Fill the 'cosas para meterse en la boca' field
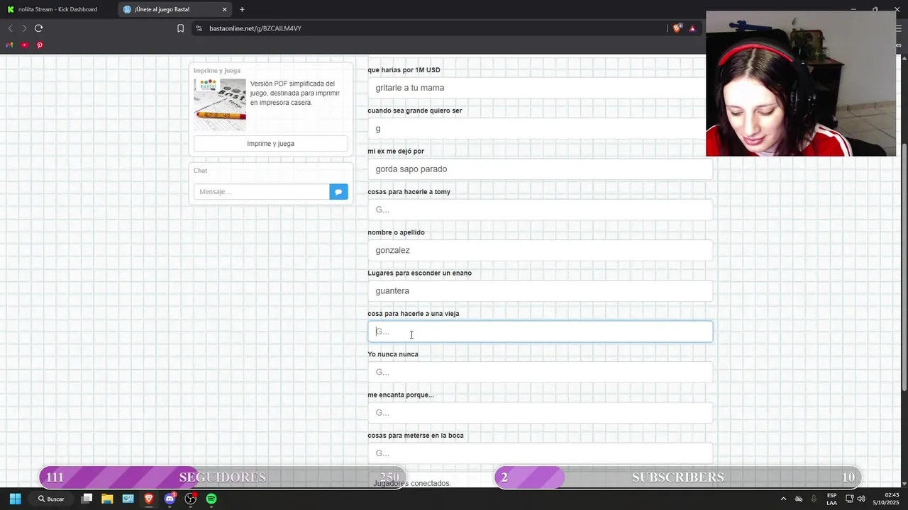 (540, 453)
